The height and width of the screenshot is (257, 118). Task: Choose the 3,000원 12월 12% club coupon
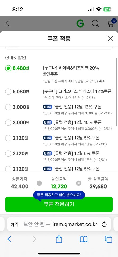pos(8,107)
